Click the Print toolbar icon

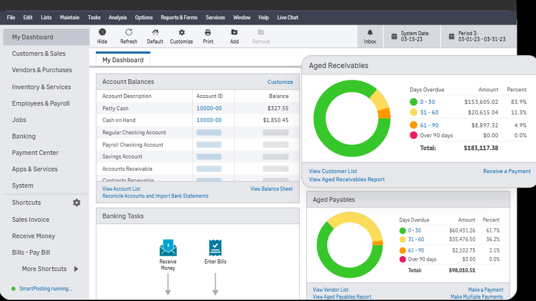[208, 33]
